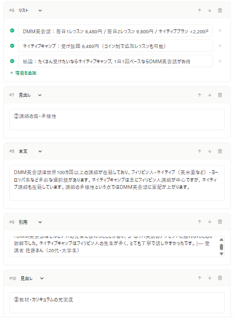The image size is (235, 321).
Task: Delete block #10 見出し
Action: (x=220, y=278)
